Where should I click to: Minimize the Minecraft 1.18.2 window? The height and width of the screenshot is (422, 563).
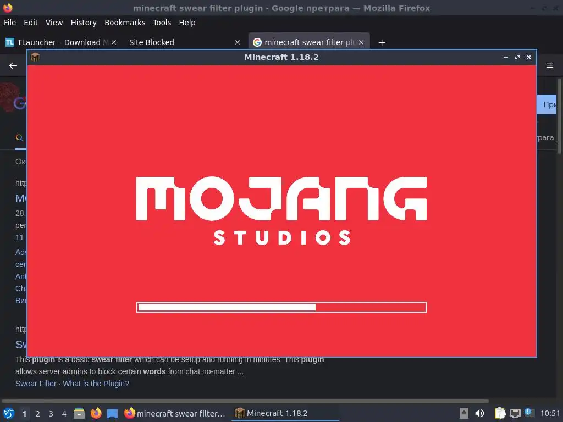506,57
